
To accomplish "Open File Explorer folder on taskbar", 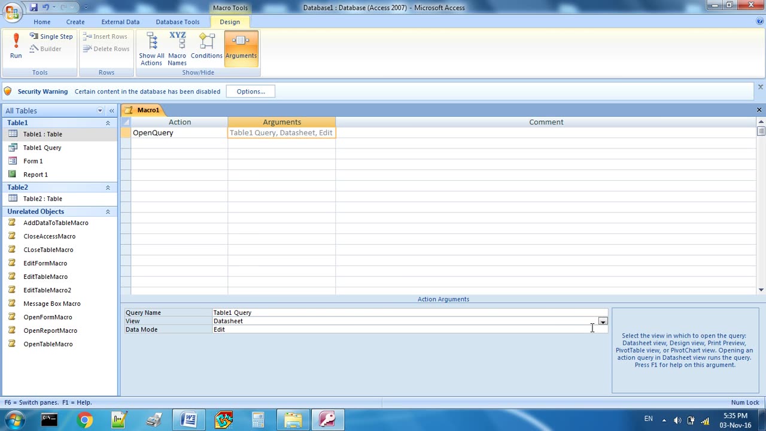I will pyautogui.click(x=293, y=420).
